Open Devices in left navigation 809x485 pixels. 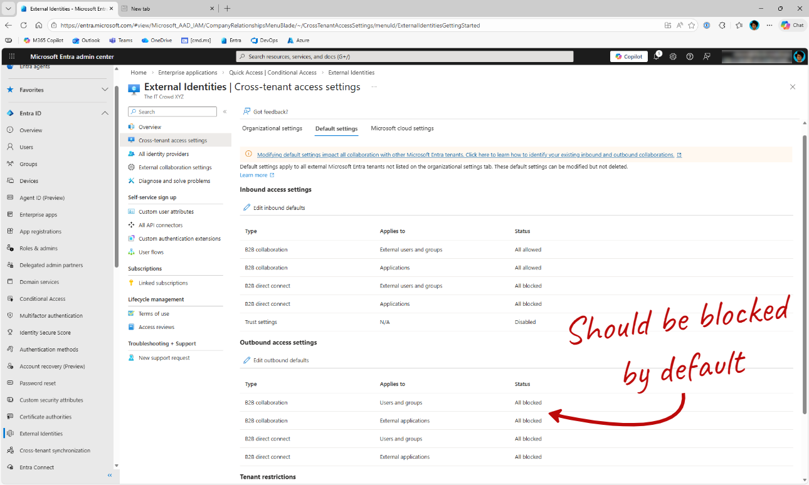tap(29, 181)
